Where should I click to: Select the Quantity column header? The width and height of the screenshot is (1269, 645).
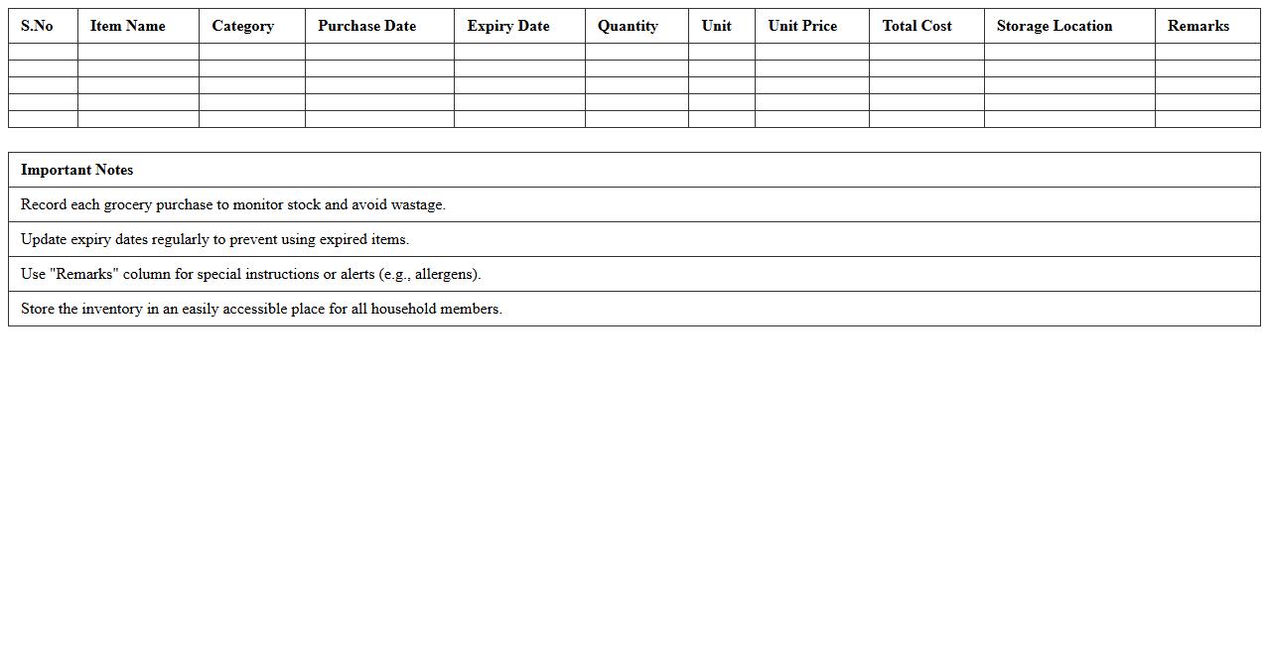[627, 26]
